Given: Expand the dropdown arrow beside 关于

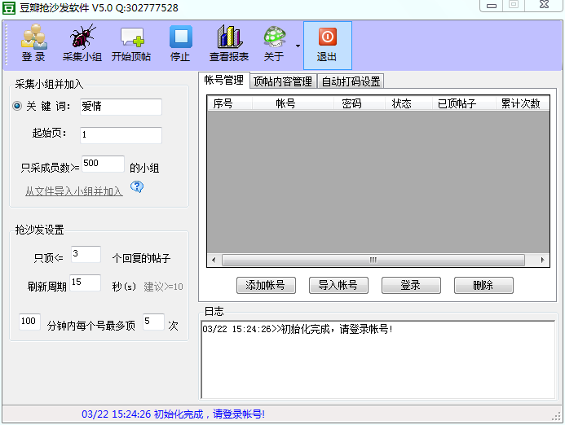Looking at the screenshot, I should (298, 46).
